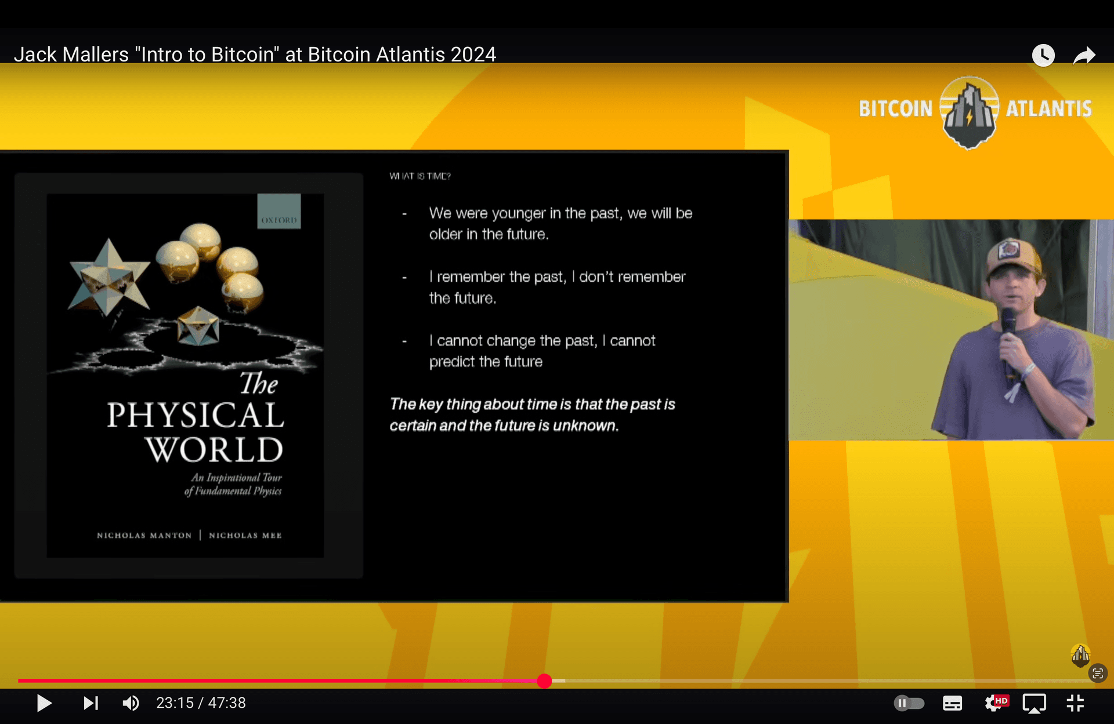The width and height of the screenshot is (1114, 724).
Task: Click the speaker camera feed to resume
Action: (x=950, y=329)
